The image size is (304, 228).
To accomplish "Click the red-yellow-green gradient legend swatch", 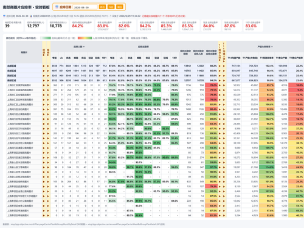I will pyautogui.click(x=85, y=38).
